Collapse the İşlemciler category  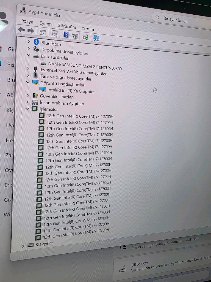coord(27,109)
